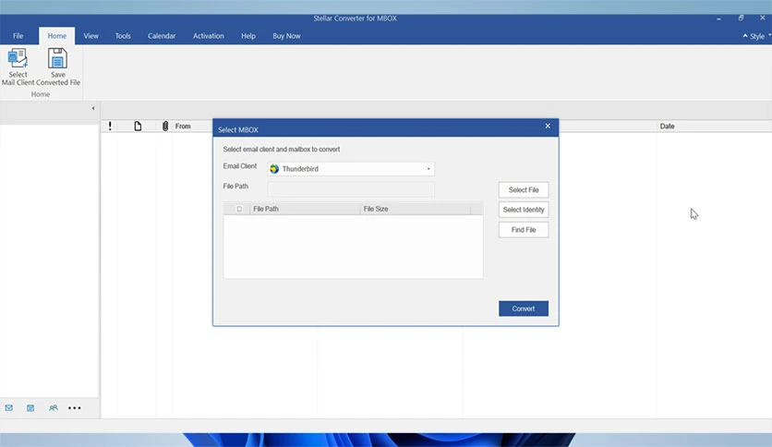Tick the select-all checkbox in file table header
Viewport: 772px width, 447px height.
[x=239, y=209]
